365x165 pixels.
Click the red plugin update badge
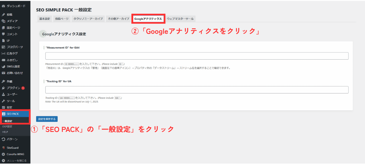click(23, 88)
